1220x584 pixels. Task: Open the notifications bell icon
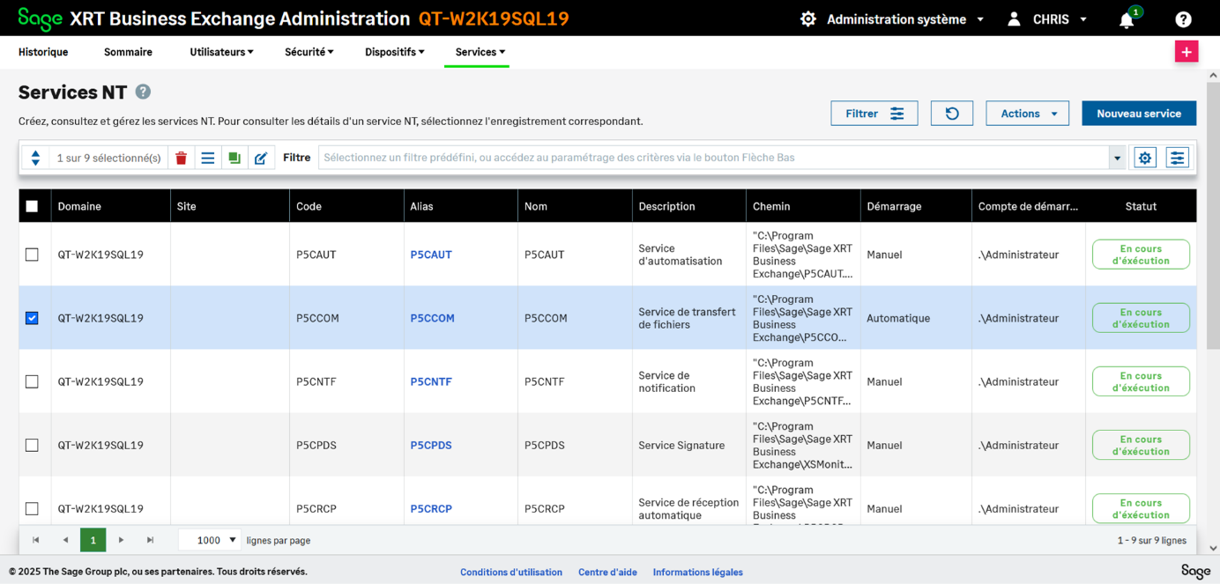pyautogui.click(x=1127, y=19)
